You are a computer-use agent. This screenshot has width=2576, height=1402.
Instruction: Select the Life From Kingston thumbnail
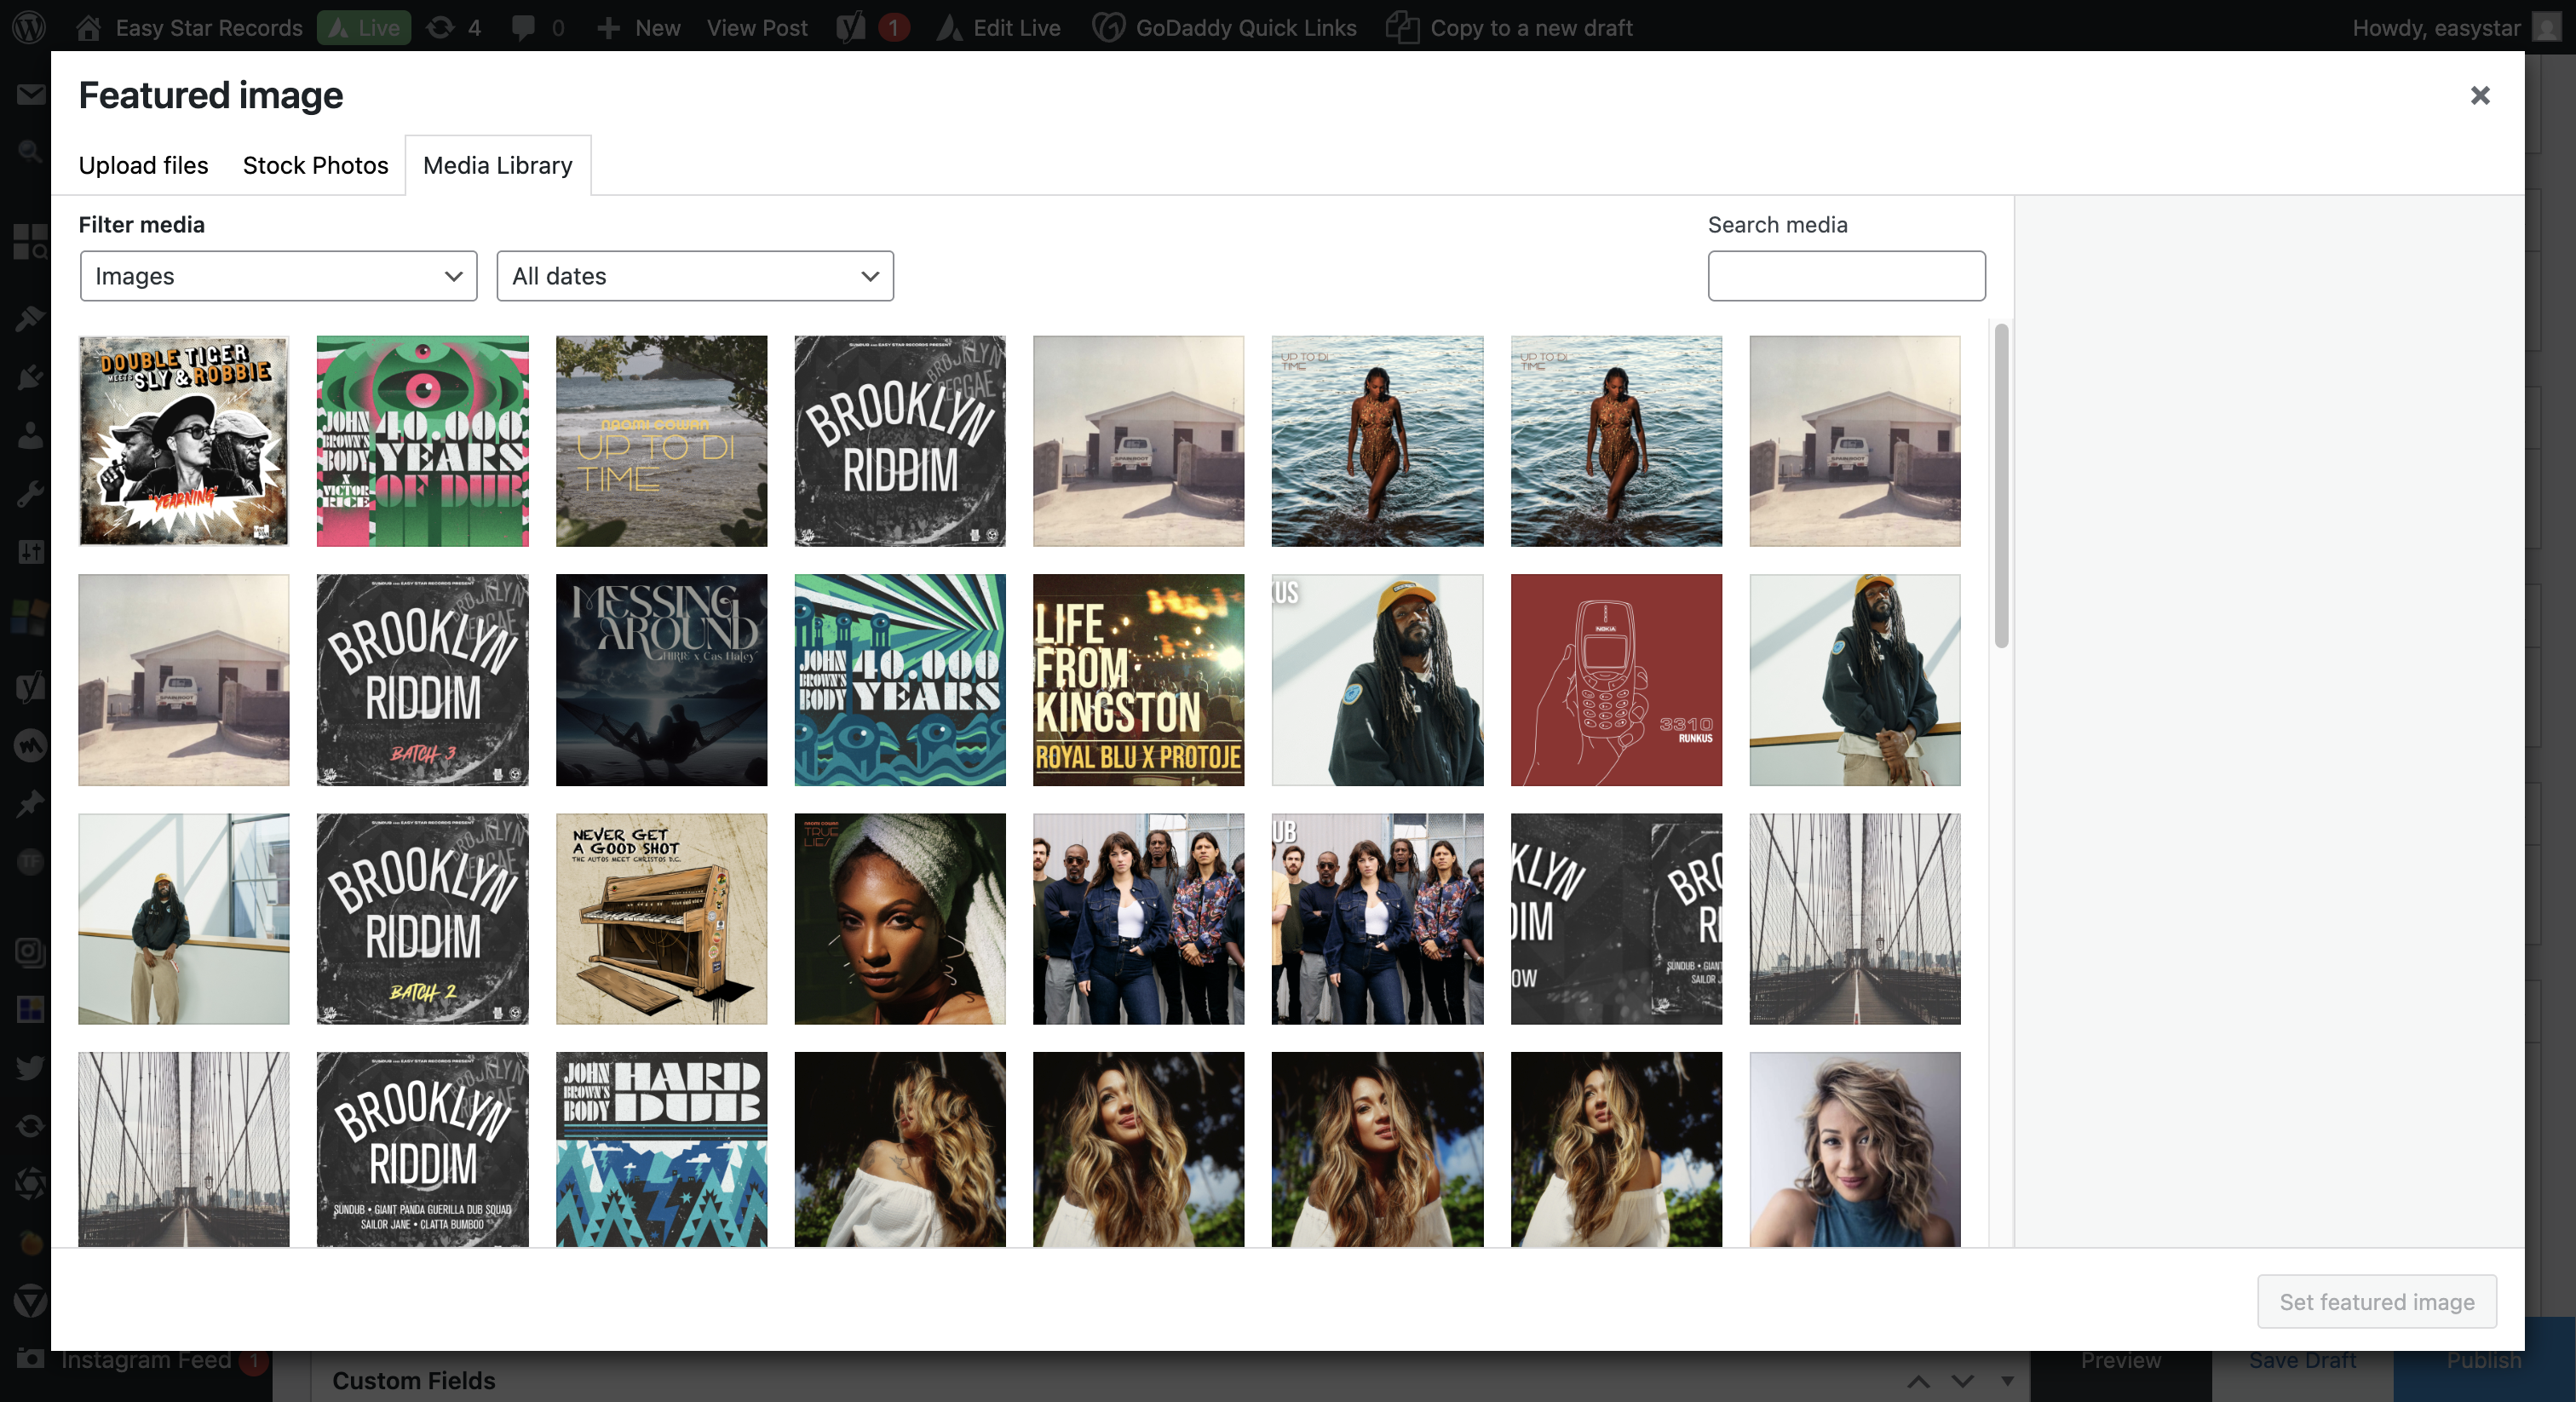click(x=1138, y=680)
